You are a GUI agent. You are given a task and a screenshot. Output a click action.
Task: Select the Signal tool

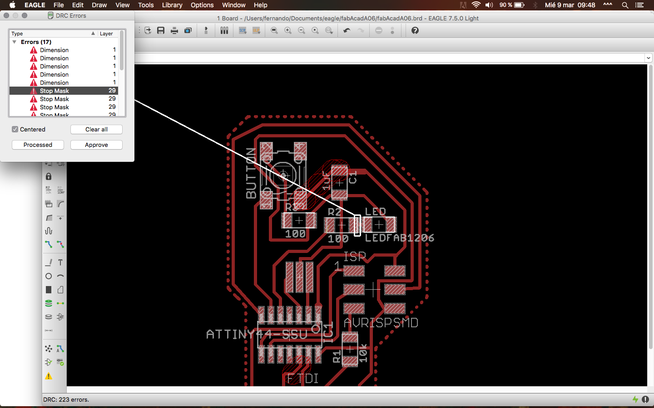coord(60,303)
